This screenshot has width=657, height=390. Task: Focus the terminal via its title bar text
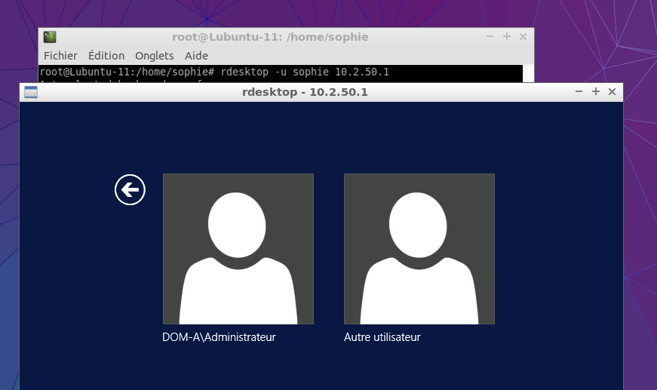tap(270, 37)
